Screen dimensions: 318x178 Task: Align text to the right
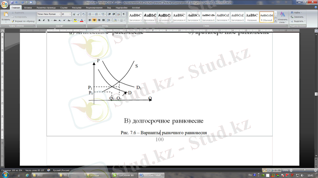[x=99, y=20]
